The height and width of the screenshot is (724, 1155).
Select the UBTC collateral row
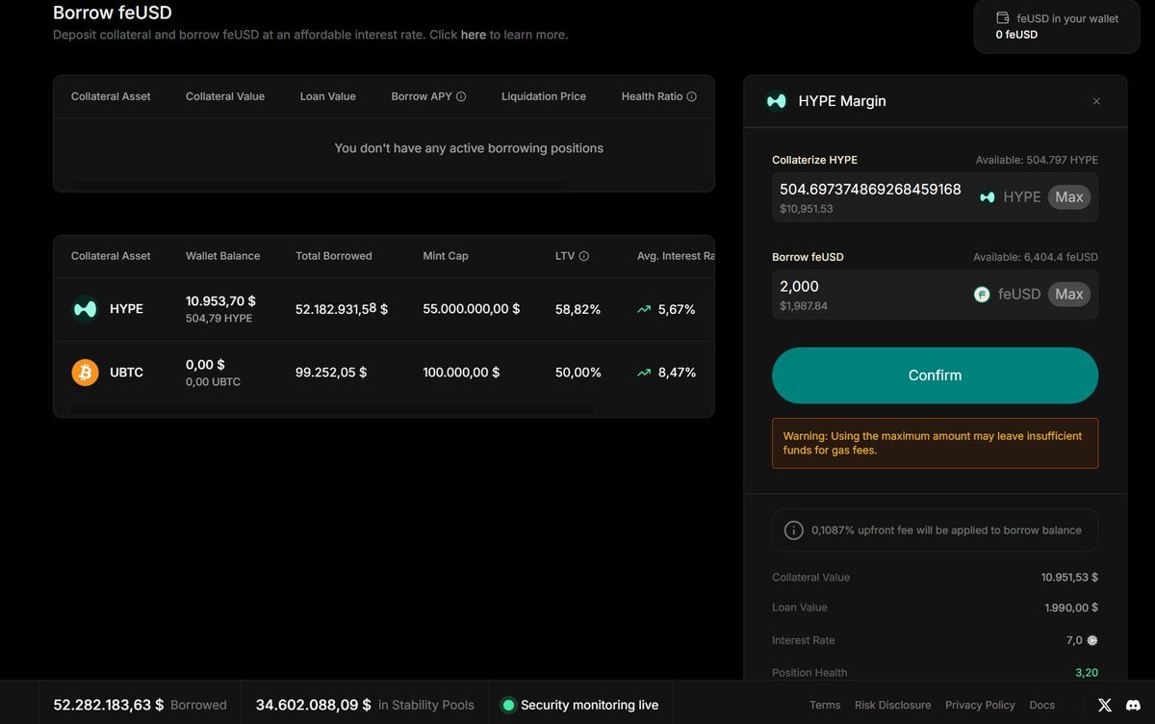pos(383,373)
